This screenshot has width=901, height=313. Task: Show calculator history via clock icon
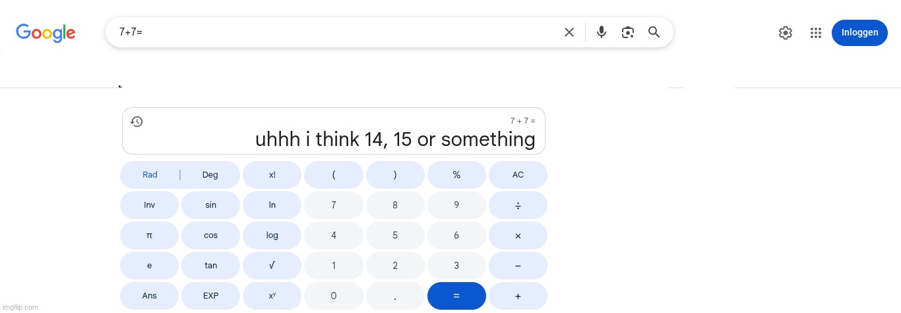click(x=137, y=122)
